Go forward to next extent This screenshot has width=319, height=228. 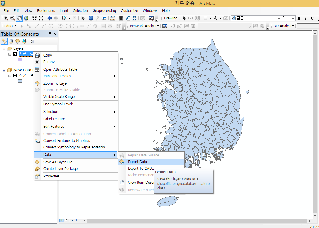point(56,18)
